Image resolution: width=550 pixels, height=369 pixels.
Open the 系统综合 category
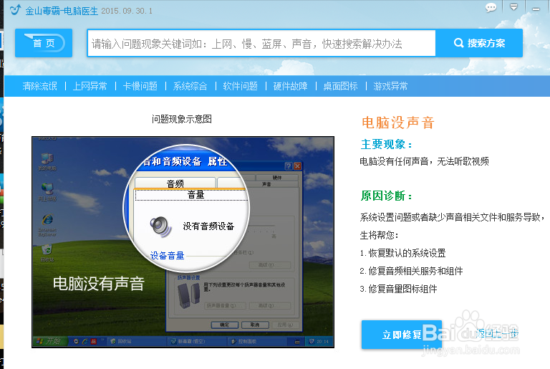tap(190, 86)
